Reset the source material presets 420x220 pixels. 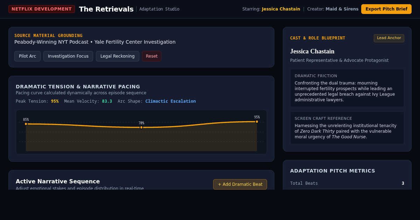(152, 56)
